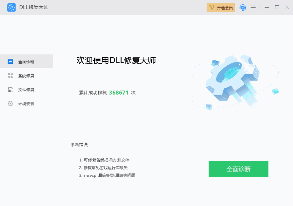Image resolution: width=293 pixels, height=206 pixels.
Task: Open the hamburger menu in title bar
Action: (253, 7)
